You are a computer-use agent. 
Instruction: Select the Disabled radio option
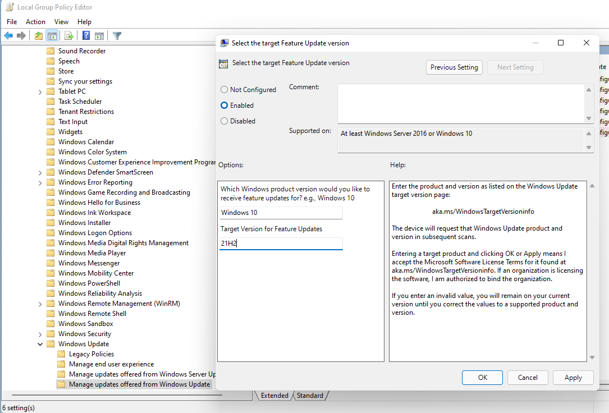(x=224, y=121)
